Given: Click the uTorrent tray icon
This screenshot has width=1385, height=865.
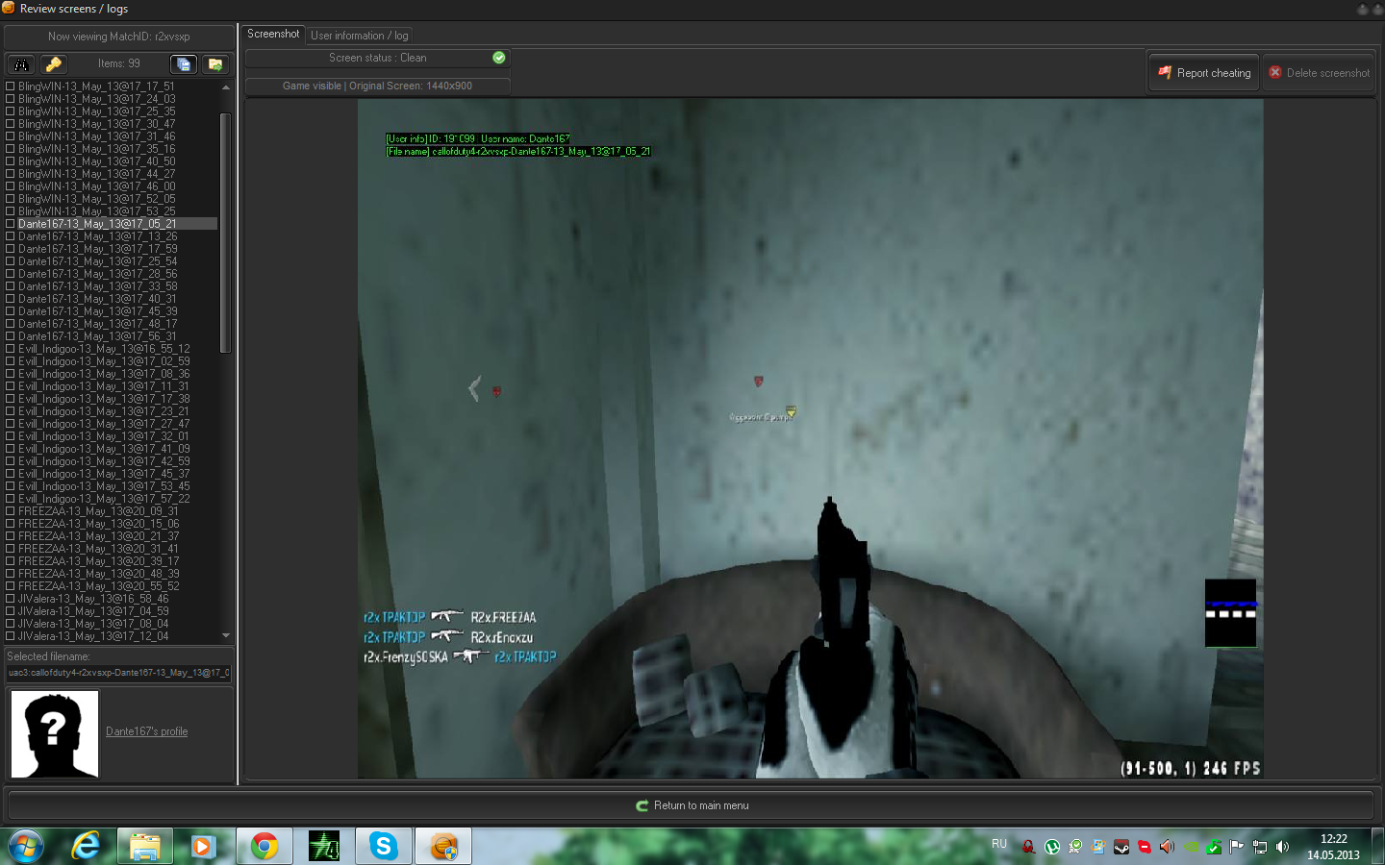Looking at the screenshot, I should coord(1051,847).
